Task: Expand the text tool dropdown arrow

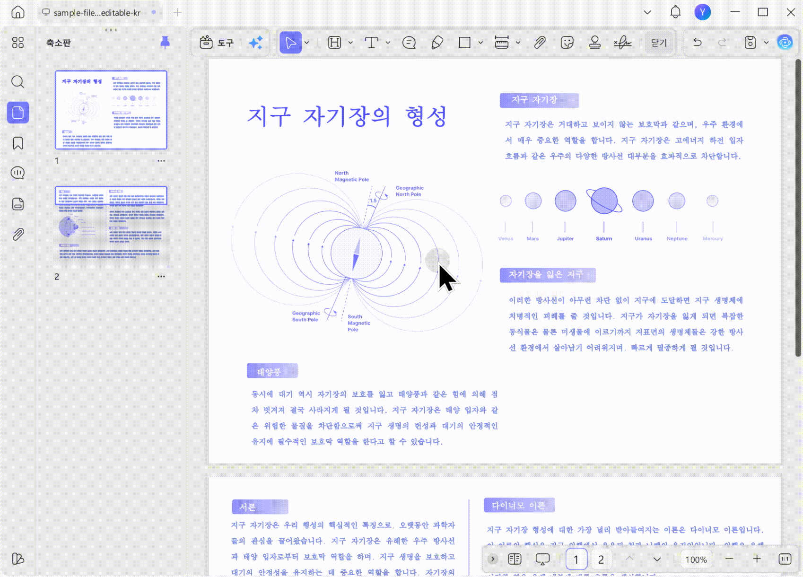Action: 388,43
